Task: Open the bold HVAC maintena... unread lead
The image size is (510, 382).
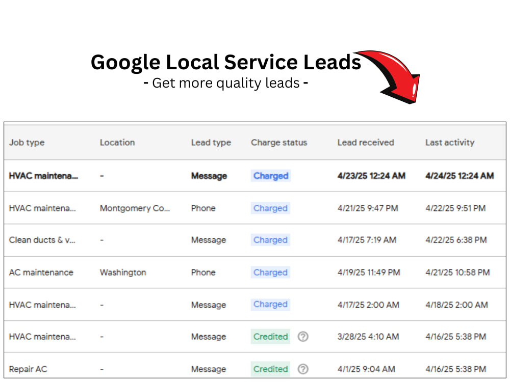Action: click(43, 176)
